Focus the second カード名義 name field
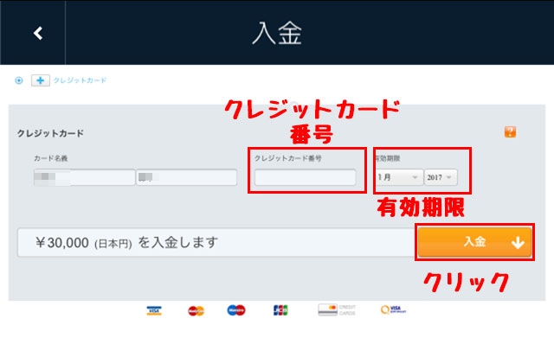This screenshot has width=554, height=338. [x=187, y=177]
